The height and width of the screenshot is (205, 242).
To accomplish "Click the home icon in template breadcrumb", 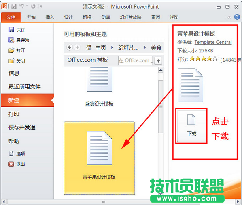I will (89, 47).
